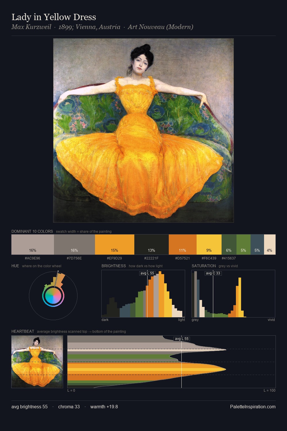Click '1899; Vienna, Austria' text
This screenshot has width=287, height=431.
[89, 27]
